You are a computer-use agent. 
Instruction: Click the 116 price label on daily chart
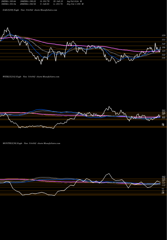(164, 58)
